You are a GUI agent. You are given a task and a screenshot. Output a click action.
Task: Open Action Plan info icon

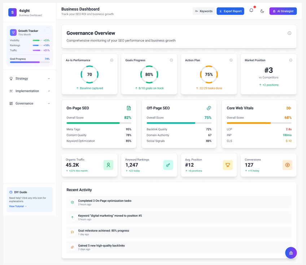point(231,60)
